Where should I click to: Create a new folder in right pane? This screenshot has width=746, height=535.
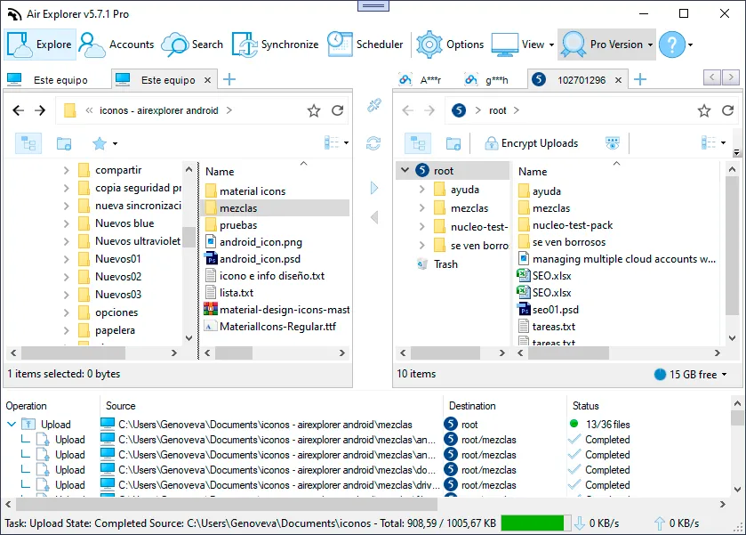click(x=453, y=143)
